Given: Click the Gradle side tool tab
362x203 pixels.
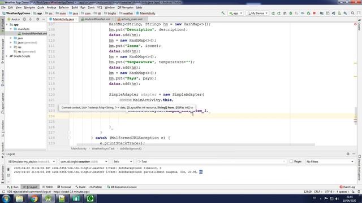Looking at the screenshot, I should coord(359,25).
